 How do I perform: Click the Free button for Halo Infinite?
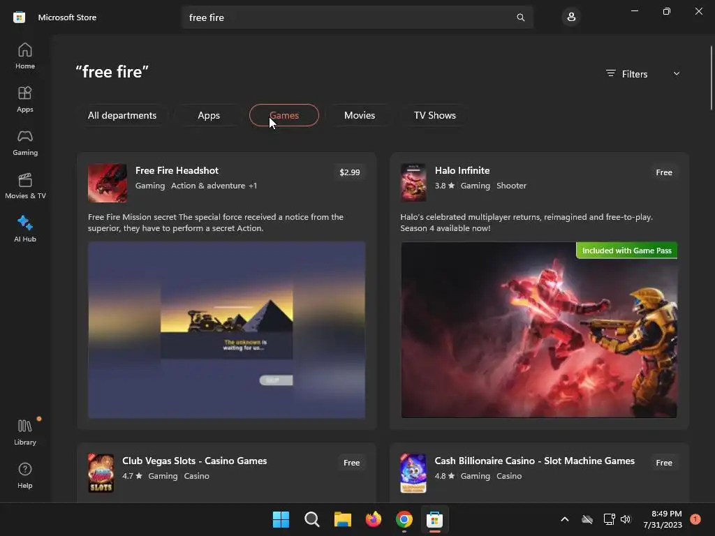coord(664,172)
